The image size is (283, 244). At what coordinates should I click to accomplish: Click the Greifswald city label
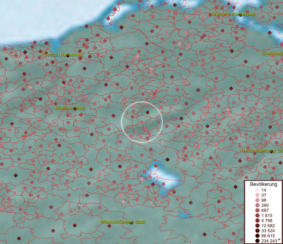coord(272,53)
